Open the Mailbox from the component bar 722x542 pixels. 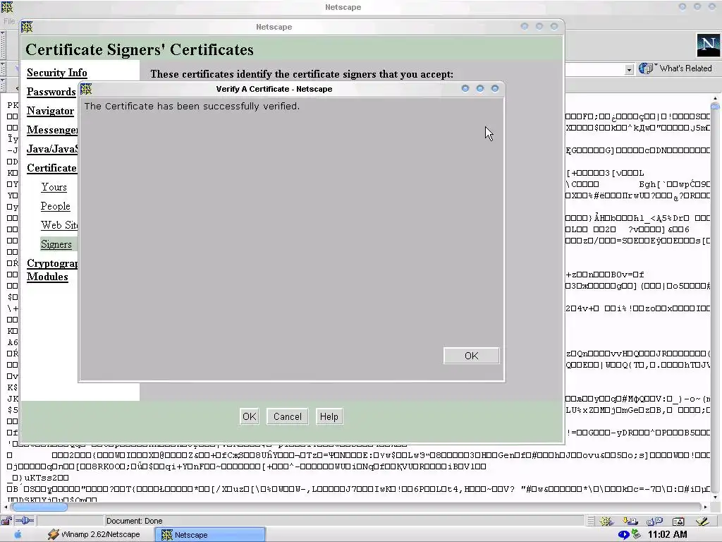click(630, 522)
